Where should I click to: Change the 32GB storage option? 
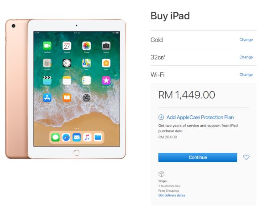pos(246,57)
